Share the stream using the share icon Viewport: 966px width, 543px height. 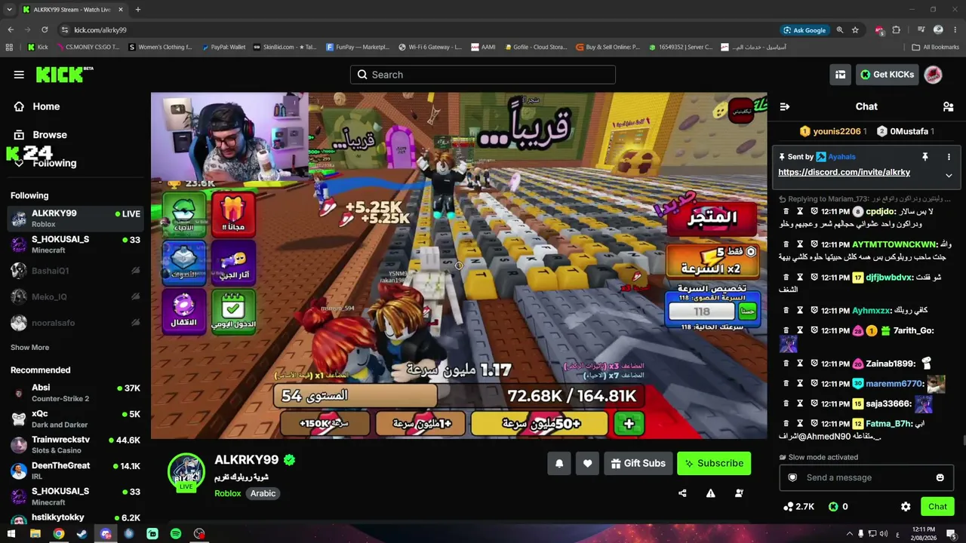coord(682,493)
